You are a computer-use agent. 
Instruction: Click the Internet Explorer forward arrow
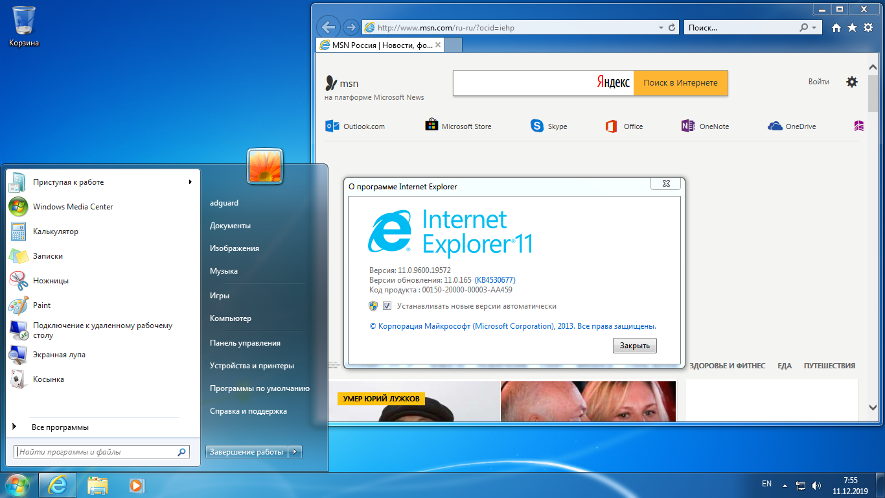tap(351, 27)
